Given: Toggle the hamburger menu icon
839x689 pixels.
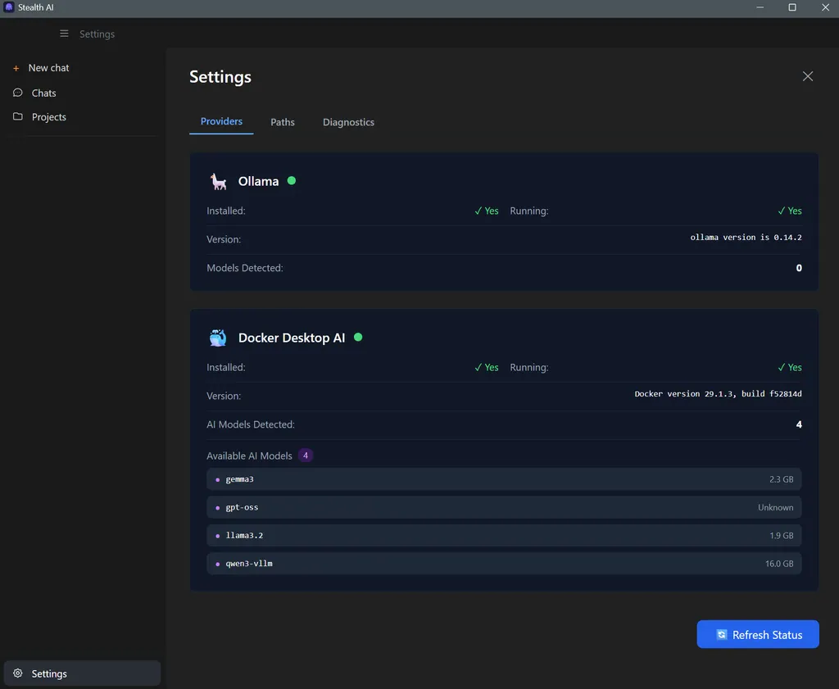Looking at the screenshot, I should pos(64,34).
